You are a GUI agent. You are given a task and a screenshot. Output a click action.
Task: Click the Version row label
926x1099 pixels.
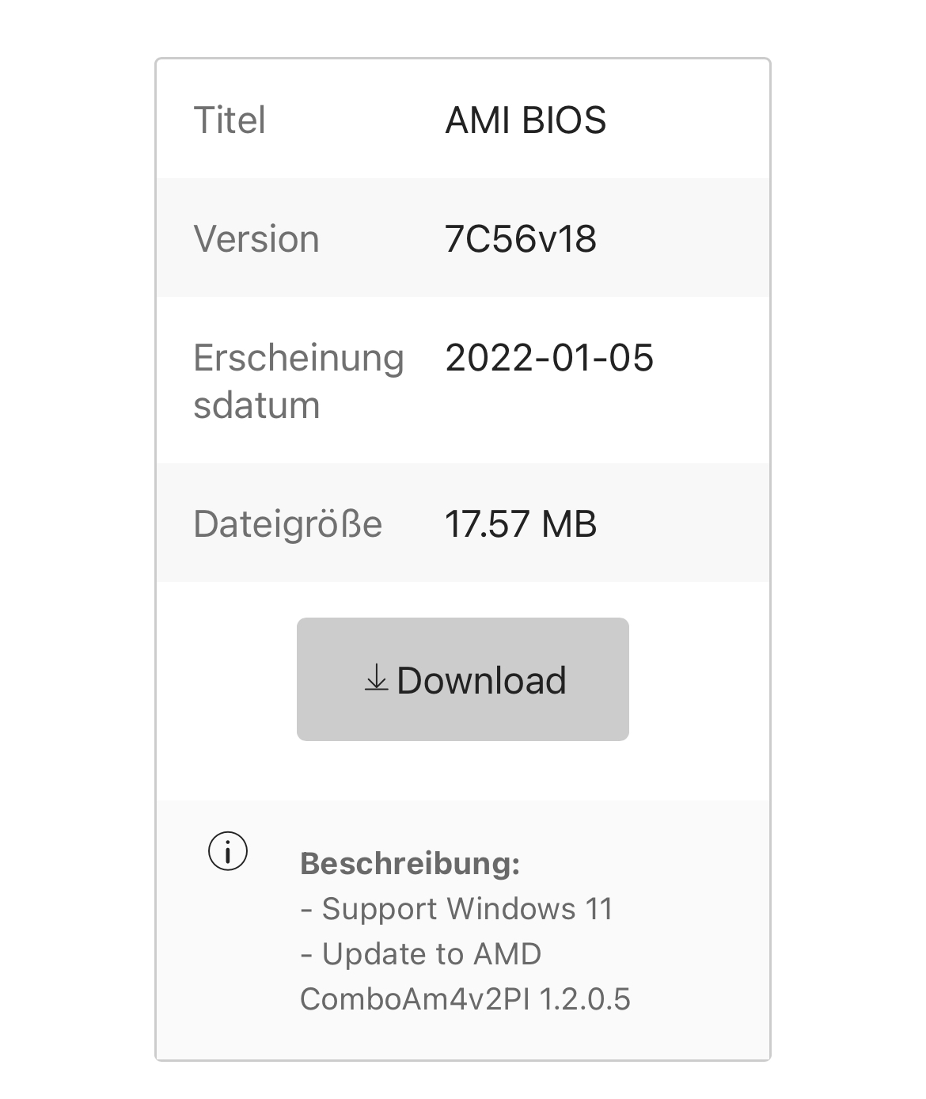pos(256,239)
